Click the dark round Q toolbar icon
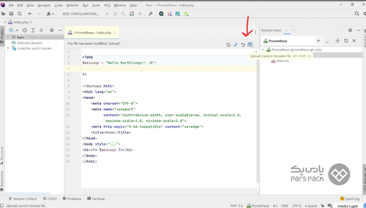The width and height of the screenshot is (366, 208). coord(161,14)
